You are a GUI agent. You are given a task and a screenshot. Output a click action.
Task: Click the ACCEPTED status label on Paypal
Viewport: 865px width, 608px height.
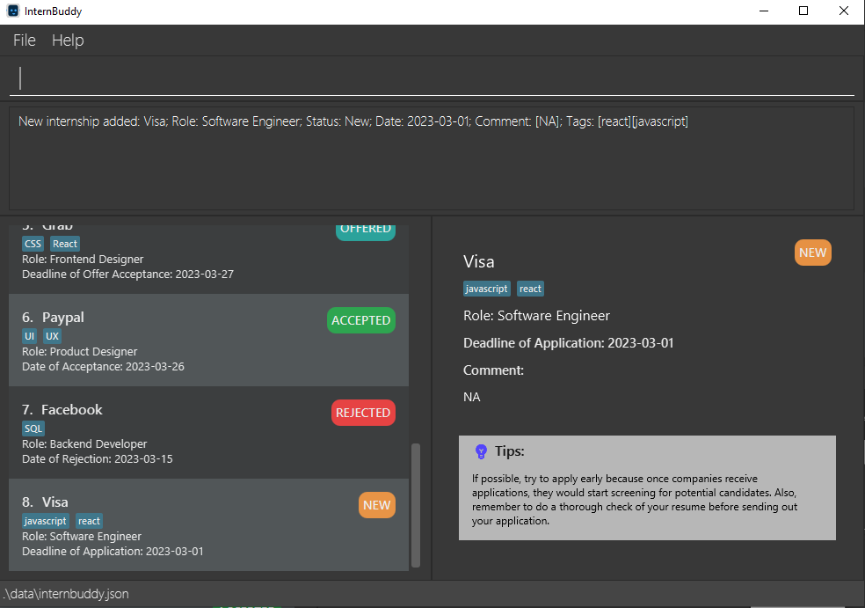(x=361, y=320)
